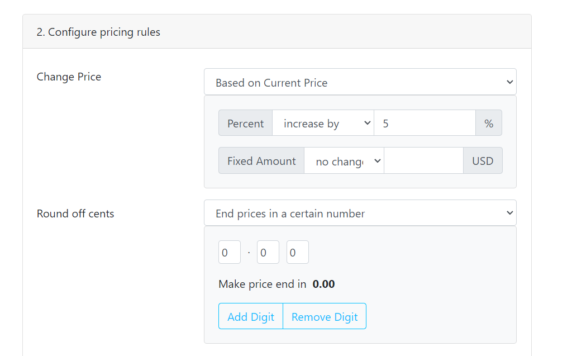572x356 pixels.
Task: Select the dollars digit box before the decimal
Action: [x=229, y=253]
